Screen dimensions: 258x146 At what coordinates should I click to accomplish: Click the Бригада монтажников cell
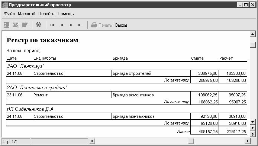(151, 116)
